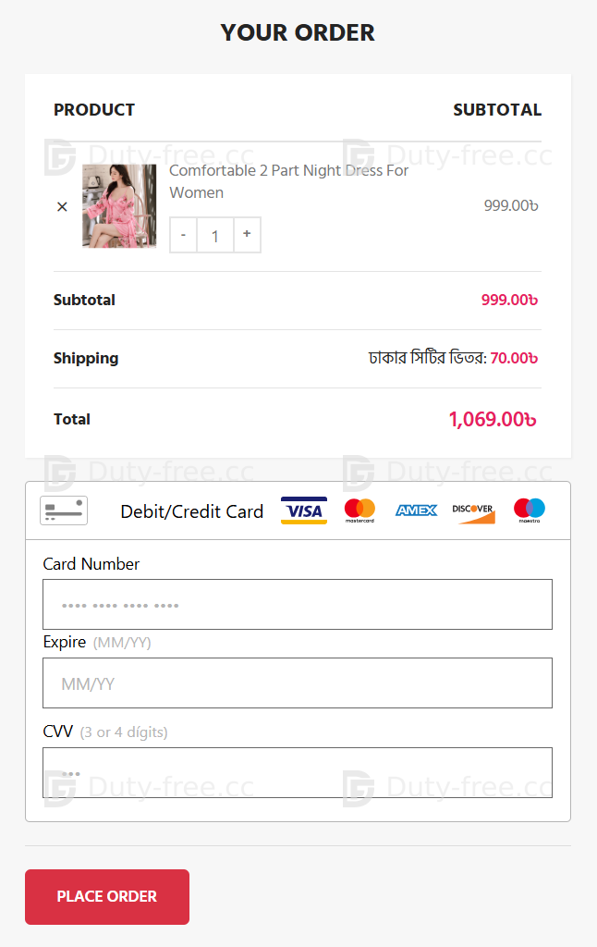
Task: Select the Visa card logo
Action: pos(304,510)
